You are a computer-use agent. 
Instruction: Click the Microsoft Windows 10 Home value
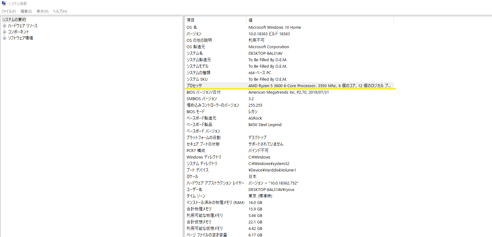[275, 27]
